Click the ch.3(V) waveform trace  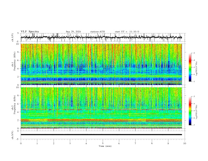pos(101,135)
